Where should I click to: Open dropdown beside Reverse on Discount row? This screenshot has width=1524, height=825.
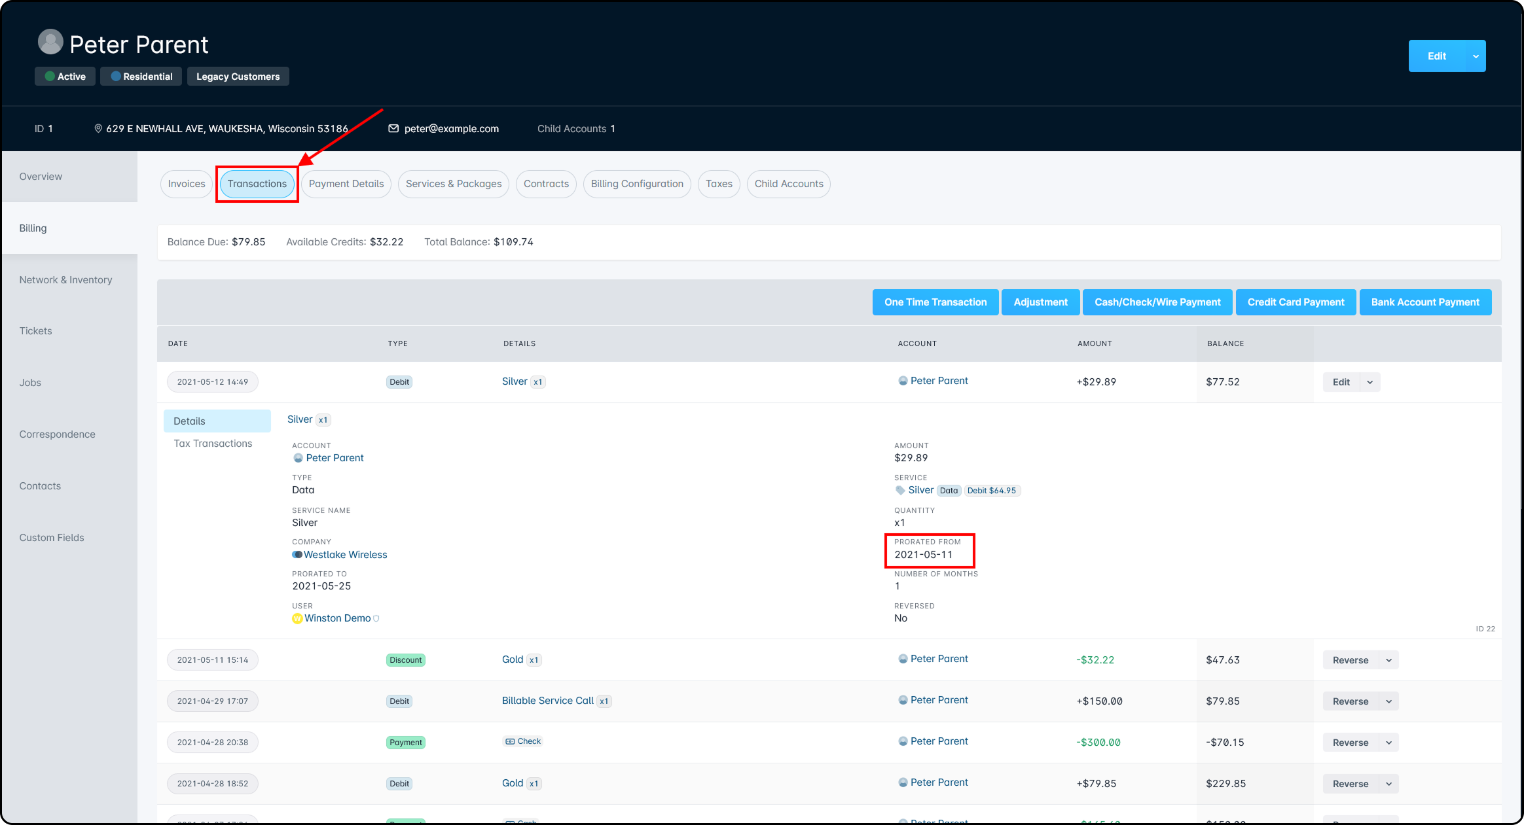[1388, 660]
